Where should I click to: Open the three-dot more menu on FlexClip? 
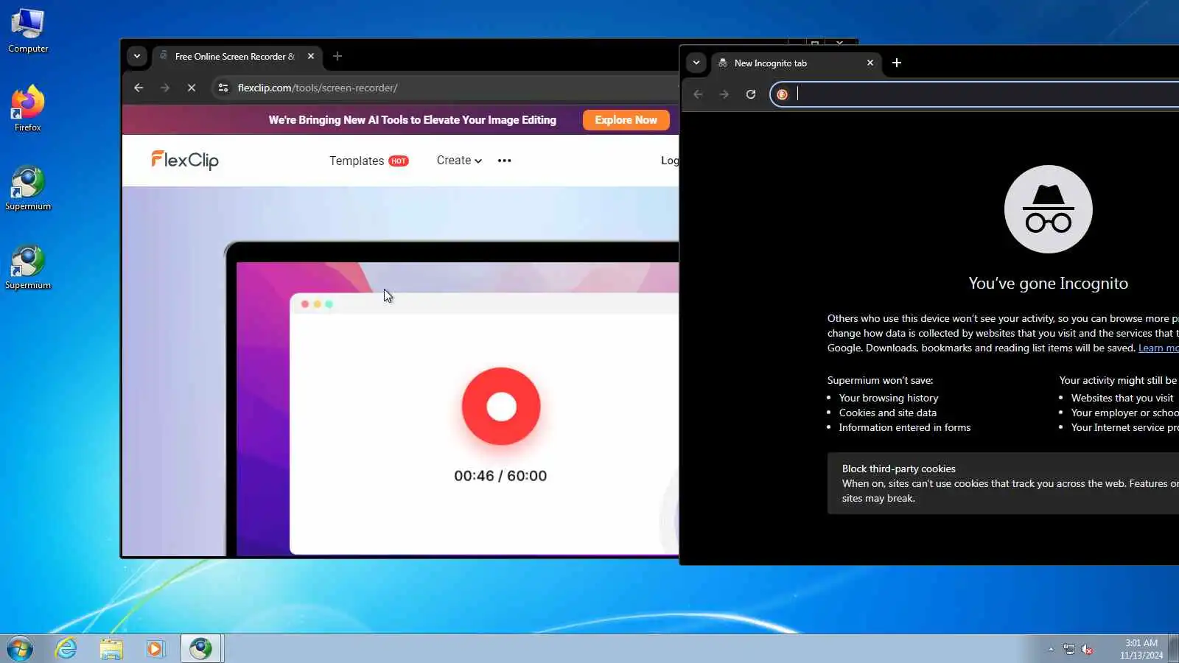pos(504,161)
